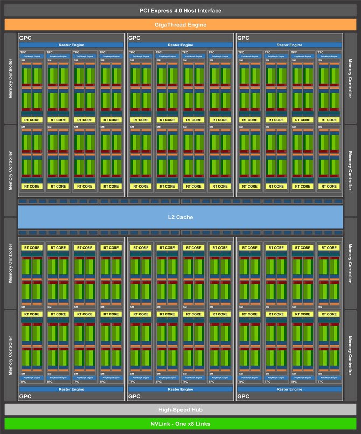Image resolution: width=361 pixels, height=434 pixels.
Task: Select Raster Engine in the bottom-left GPC
Action: 71,389
